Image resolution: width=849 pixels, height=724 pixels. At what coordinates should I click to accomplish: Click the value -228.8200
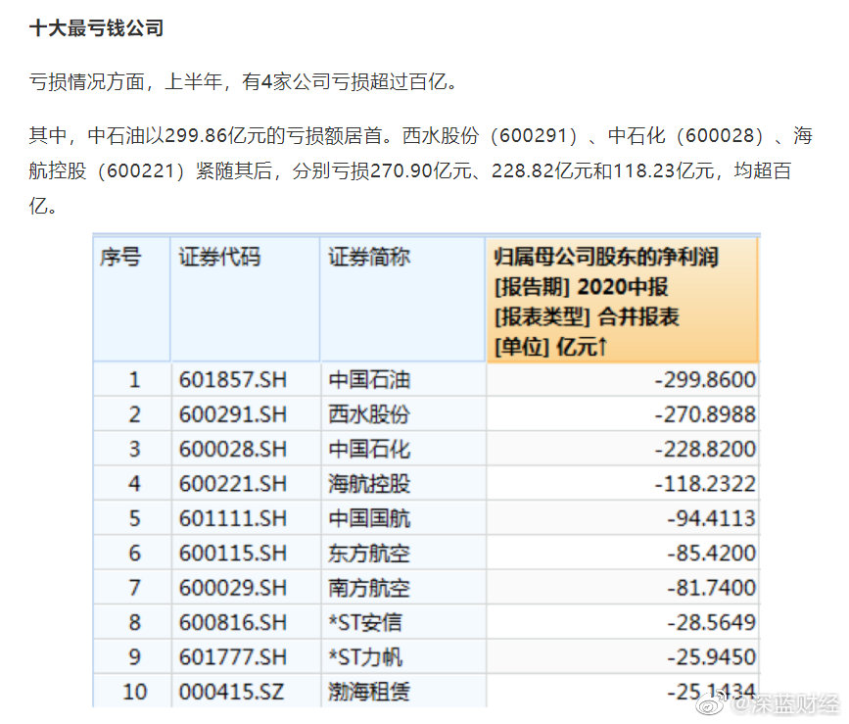705,450
